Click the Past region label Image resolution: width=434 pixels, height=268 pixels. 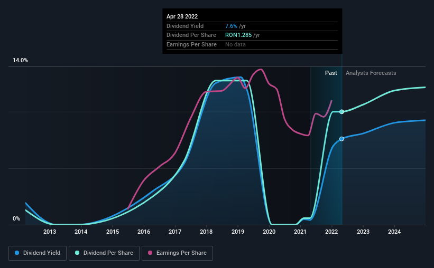pyautogui.click(x=331, y=73)
